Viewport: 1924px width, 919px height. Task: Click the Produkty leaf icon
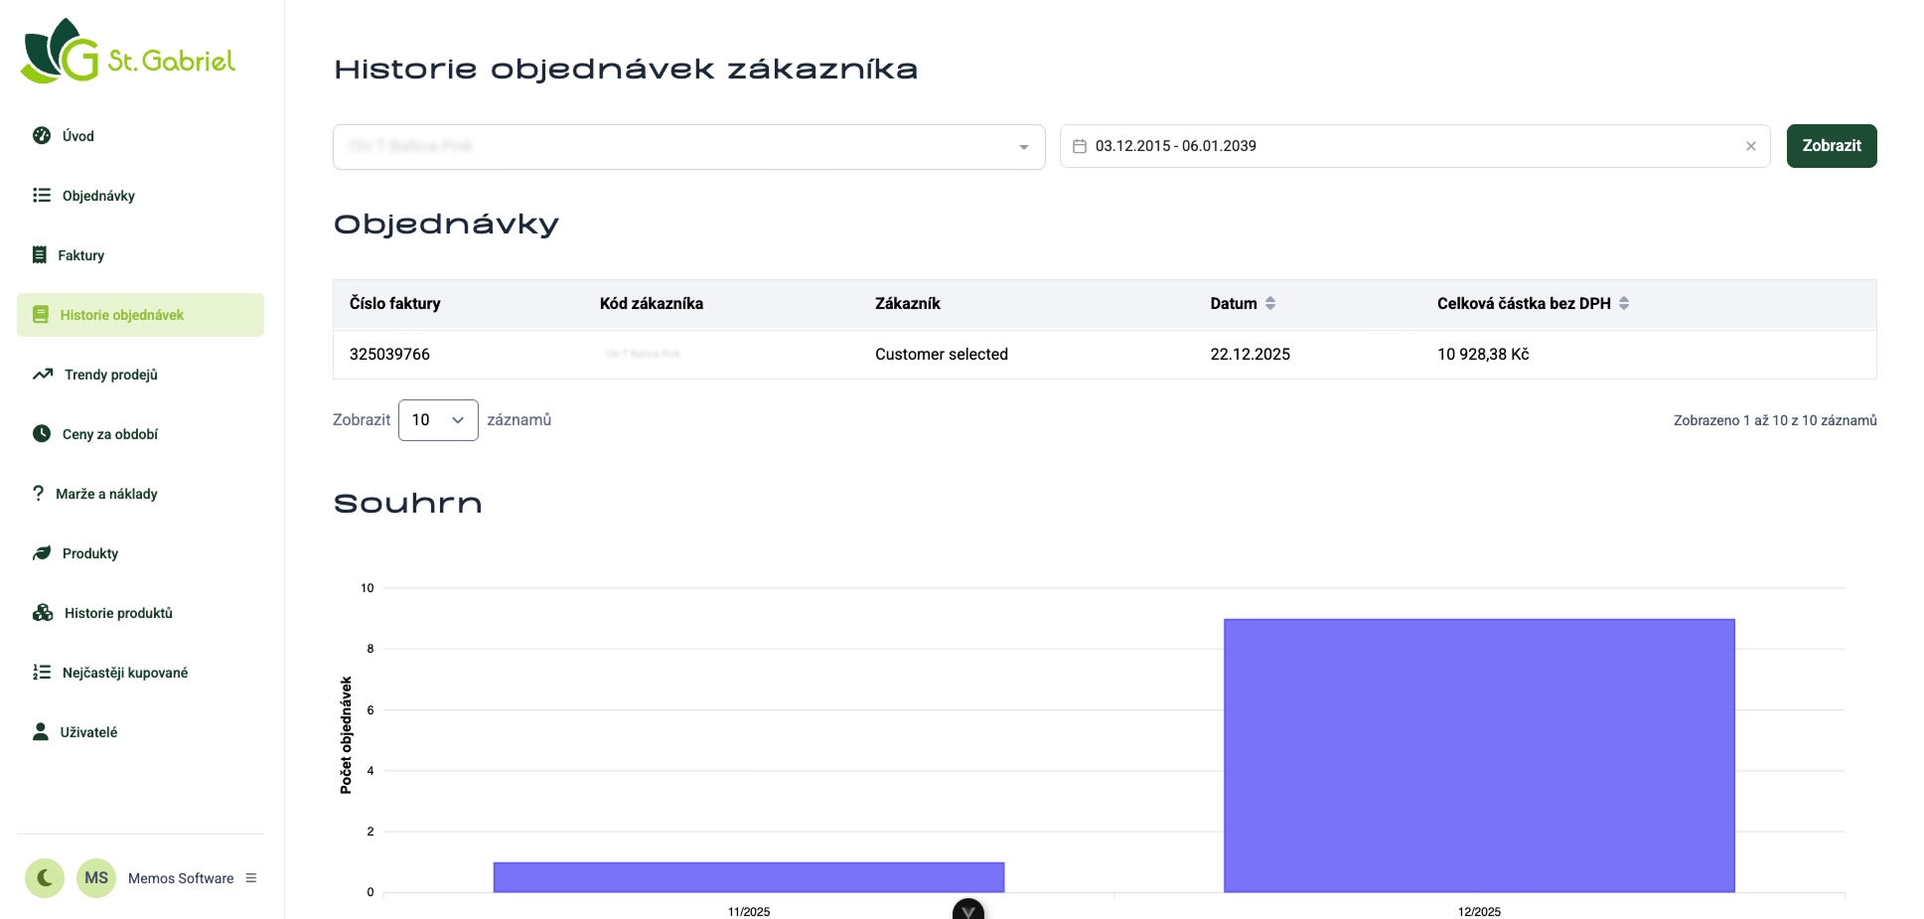(42, 553)
